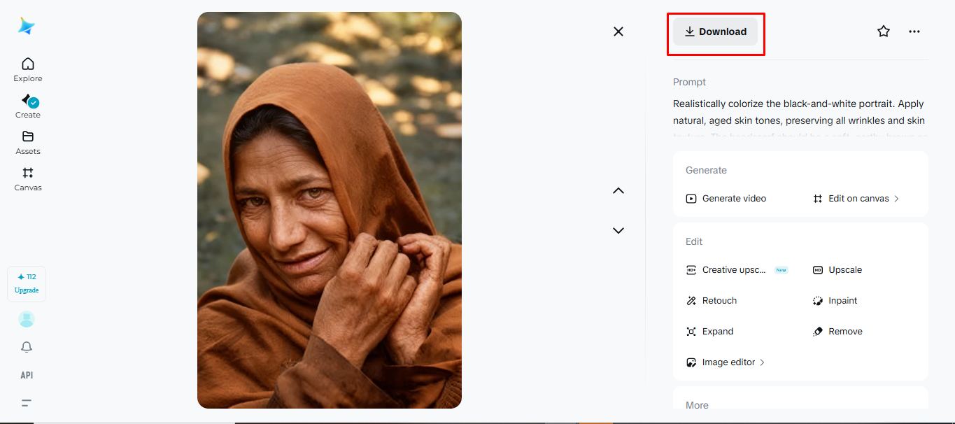Click the Download button

[x=715, y=31]
